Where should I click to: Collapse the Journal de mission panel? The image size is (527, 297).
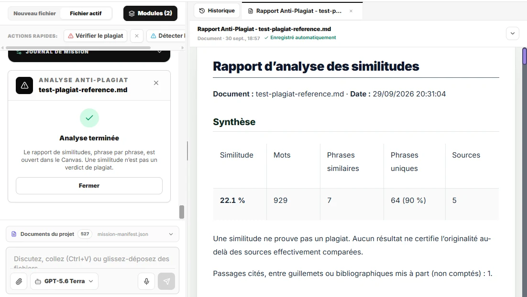(160, 52)
